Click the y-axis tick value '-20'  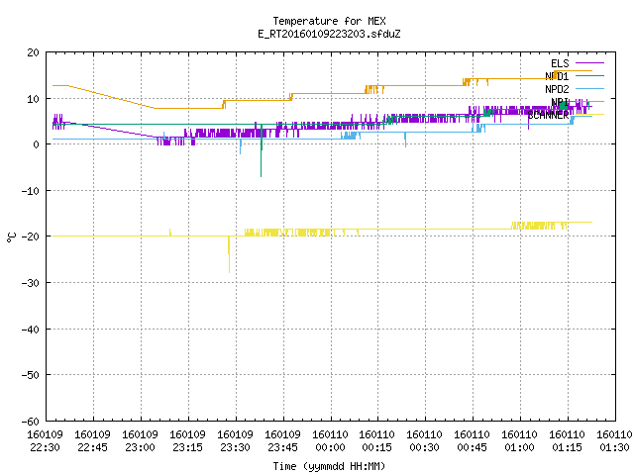(30, 237)
